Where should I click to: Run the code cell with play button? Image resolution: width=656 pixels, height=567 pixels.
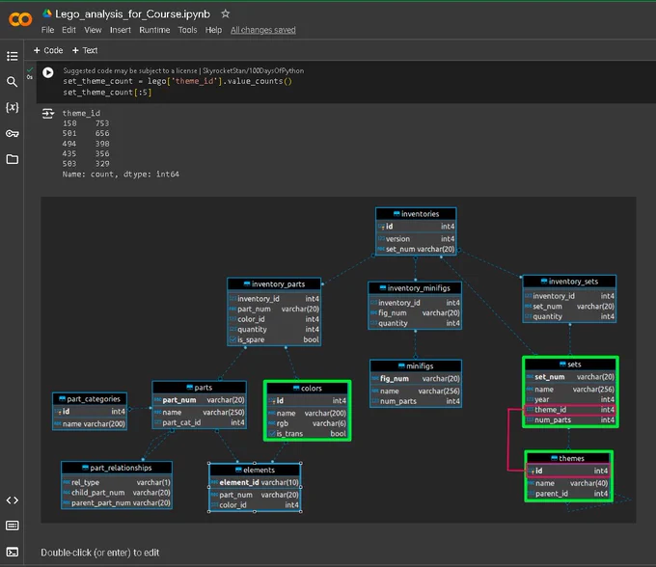pos(48,72)
